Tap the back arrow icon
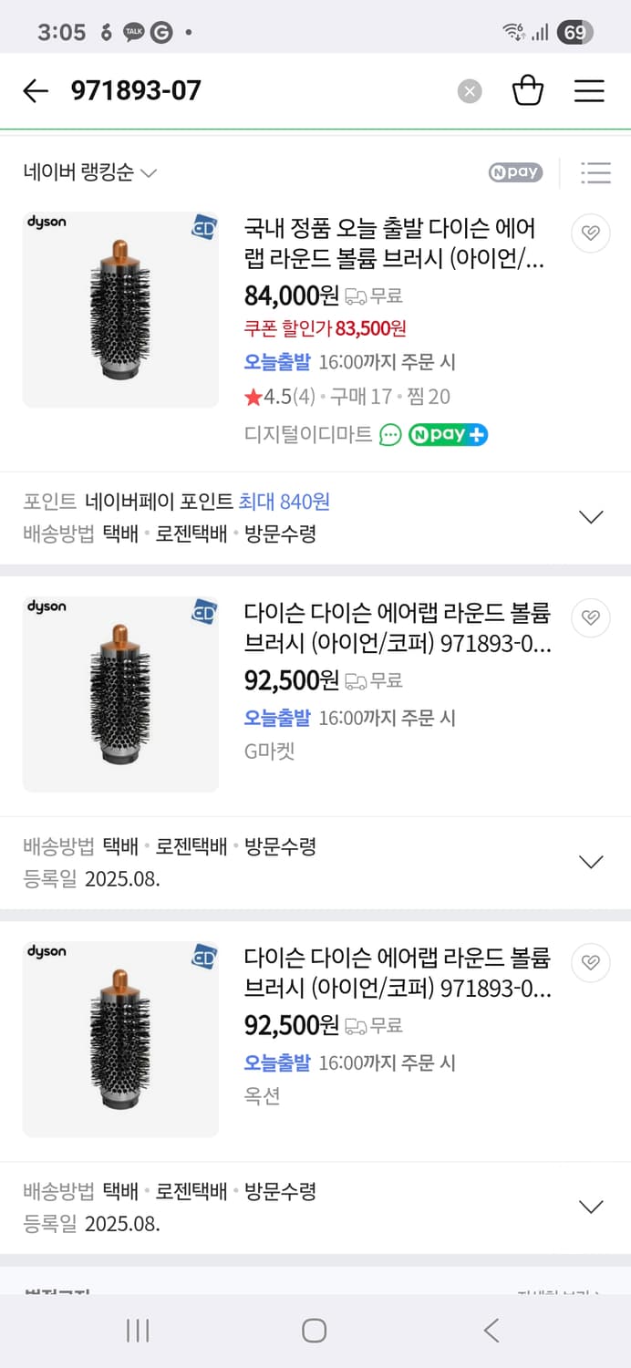 pos(36,90)
